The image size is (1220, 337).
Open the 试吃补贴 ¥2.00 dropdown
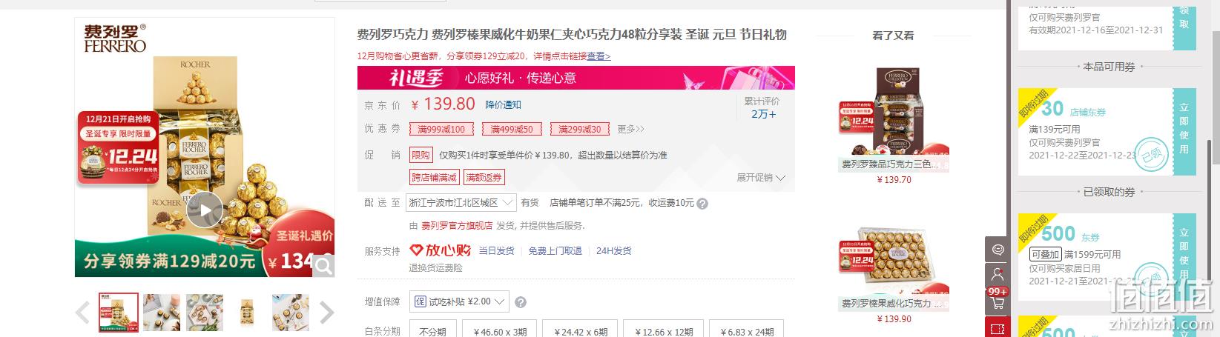pyautogui.click(x=461, y=301)
